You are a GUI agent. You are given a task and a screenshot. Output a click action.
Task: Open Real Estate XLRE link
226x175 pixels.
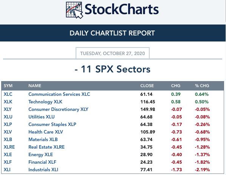click(46, 147)
